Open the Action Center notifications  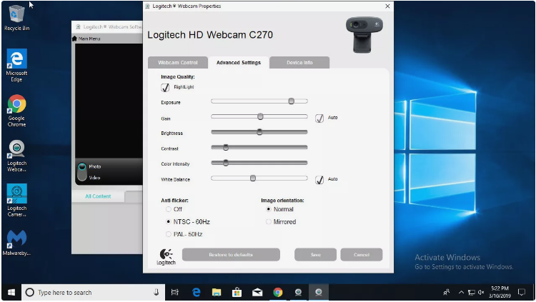click(521, 293)
